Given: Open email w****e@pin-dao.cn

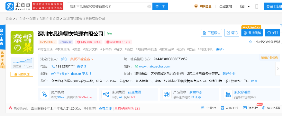Looking at the screenshot, I should (66, 74).
